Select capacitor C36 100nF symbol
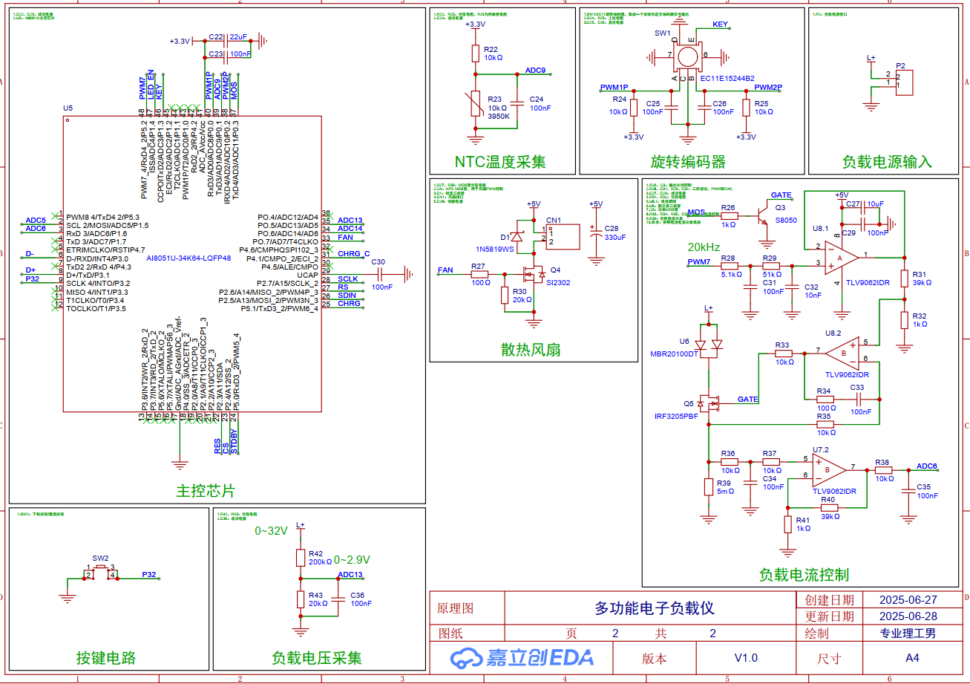The width and height of the screenshot is (970, 684). tap(338, 599)
